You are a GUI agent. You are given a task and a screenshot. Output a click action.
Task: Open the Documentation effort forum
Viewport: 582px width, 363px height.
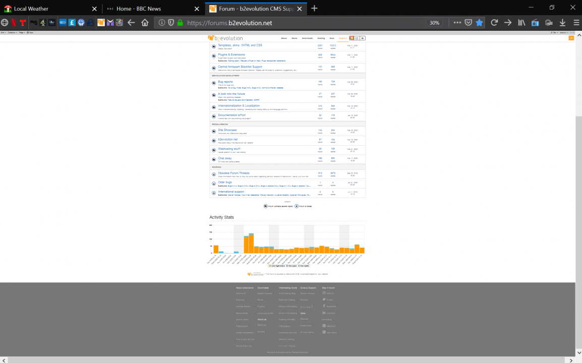(x=231, y=115)
